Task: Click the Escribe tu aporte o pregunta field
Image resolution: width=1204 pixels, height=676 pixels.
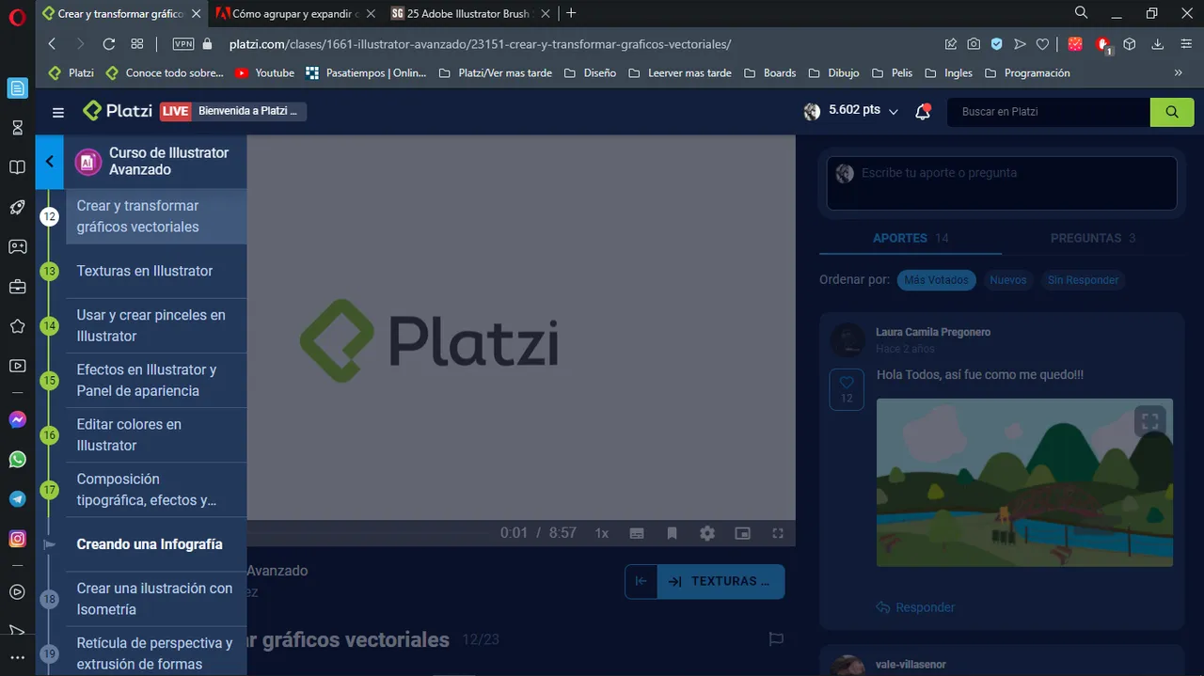Action: (1002, 182)
